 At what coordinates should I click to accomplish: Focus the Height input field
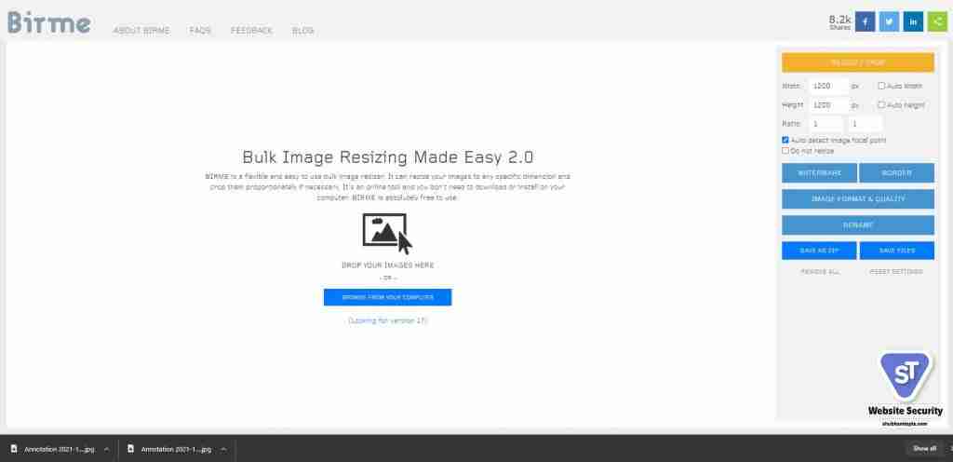pyautogui.click(x=829, y=104)
